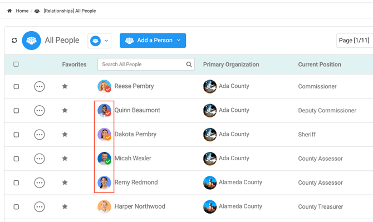
Task: Click Dakota Pembry's profile photo
Action: click(104, 135)
